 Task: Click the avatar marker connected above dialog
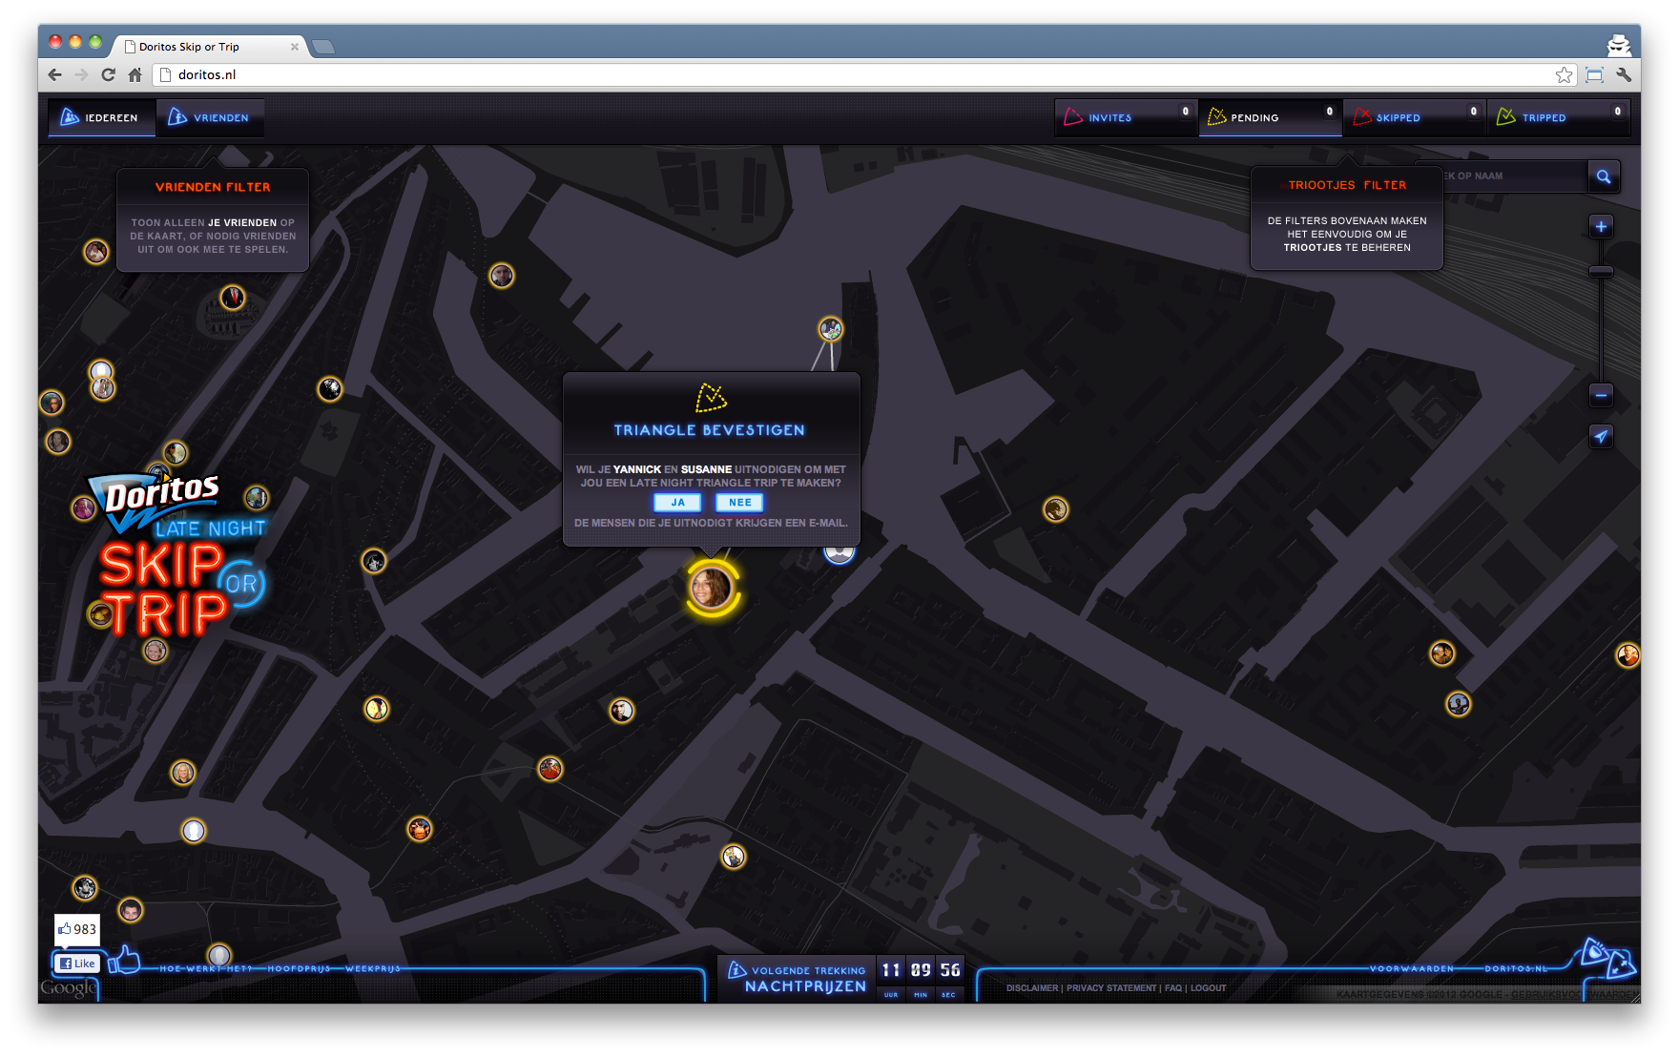[831, 329]
